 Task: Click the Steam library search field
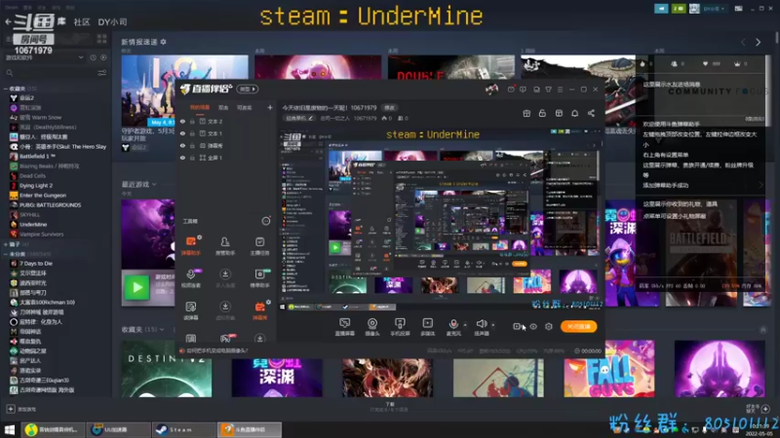click(x=50, y=73)
